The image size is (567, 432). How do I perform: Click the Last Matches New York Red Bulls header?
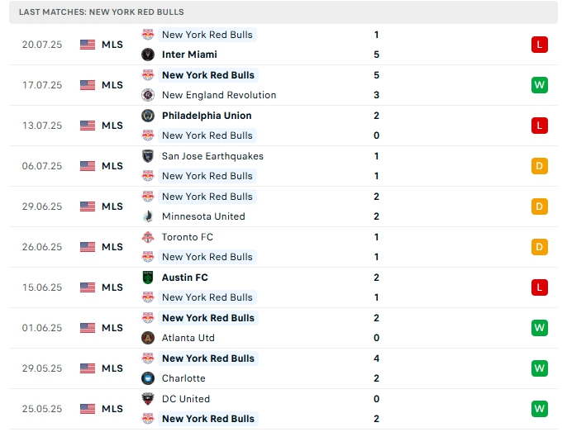[102, 12]
